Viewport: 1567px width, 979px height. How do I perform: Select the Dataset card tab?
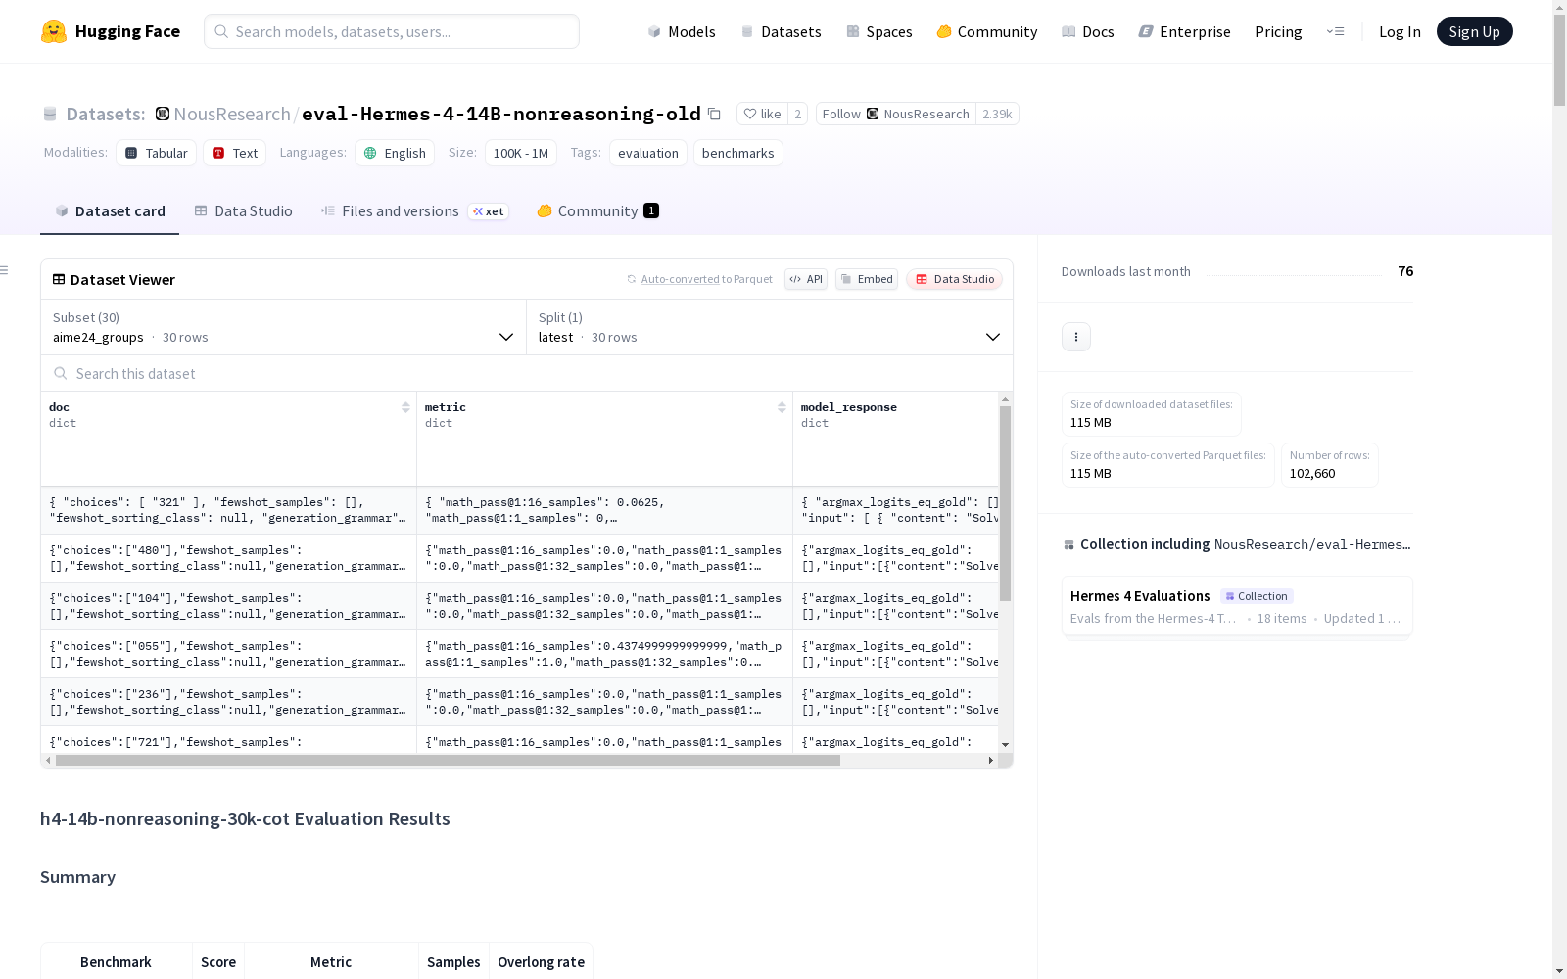[x=110, y=211]
